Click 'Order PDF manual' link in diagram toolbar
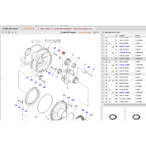This screenshot has height=146, width=146. pyautogui.click(x=68, y=32)
